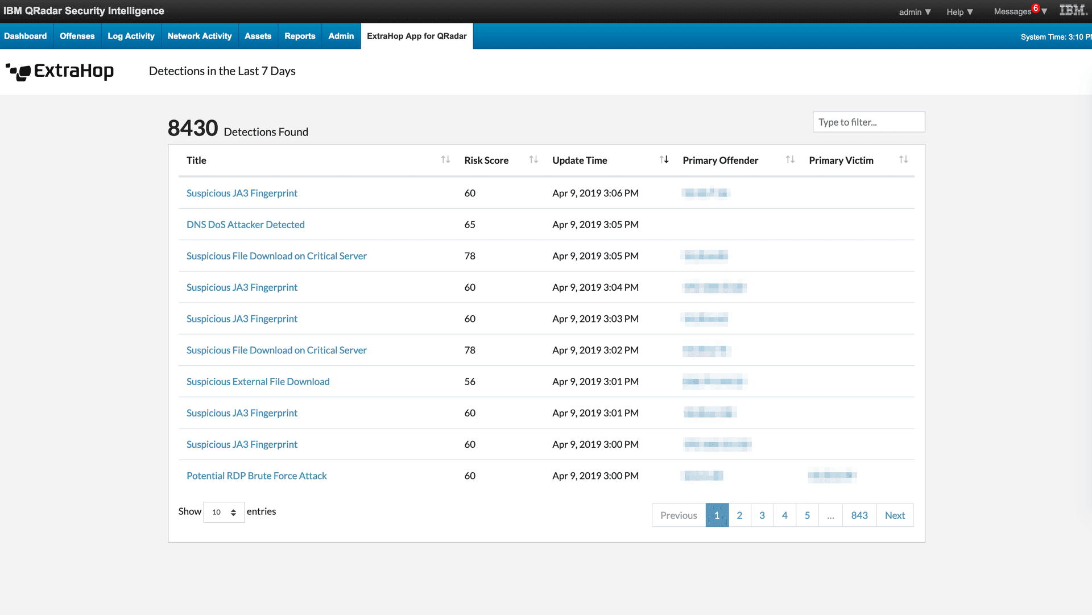This screenshot has width=1092, height=615.
Task: Click the Apr 9, 2019 3:03 PM cell
Action: [595, 319]
